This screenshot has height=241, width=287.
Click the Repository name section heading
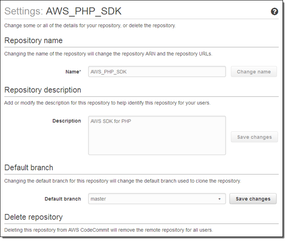pyautogui.click(x=33, y=40)
